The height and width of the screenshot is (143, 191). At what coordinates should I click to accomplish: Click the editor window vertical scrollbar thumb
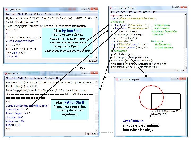coord(185,32)
